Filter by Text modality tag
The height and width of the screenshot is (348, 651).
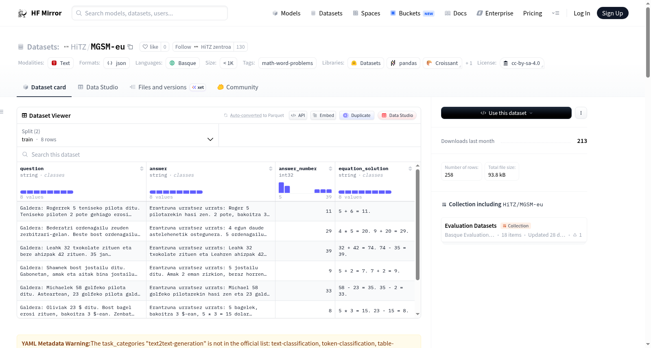61,63
